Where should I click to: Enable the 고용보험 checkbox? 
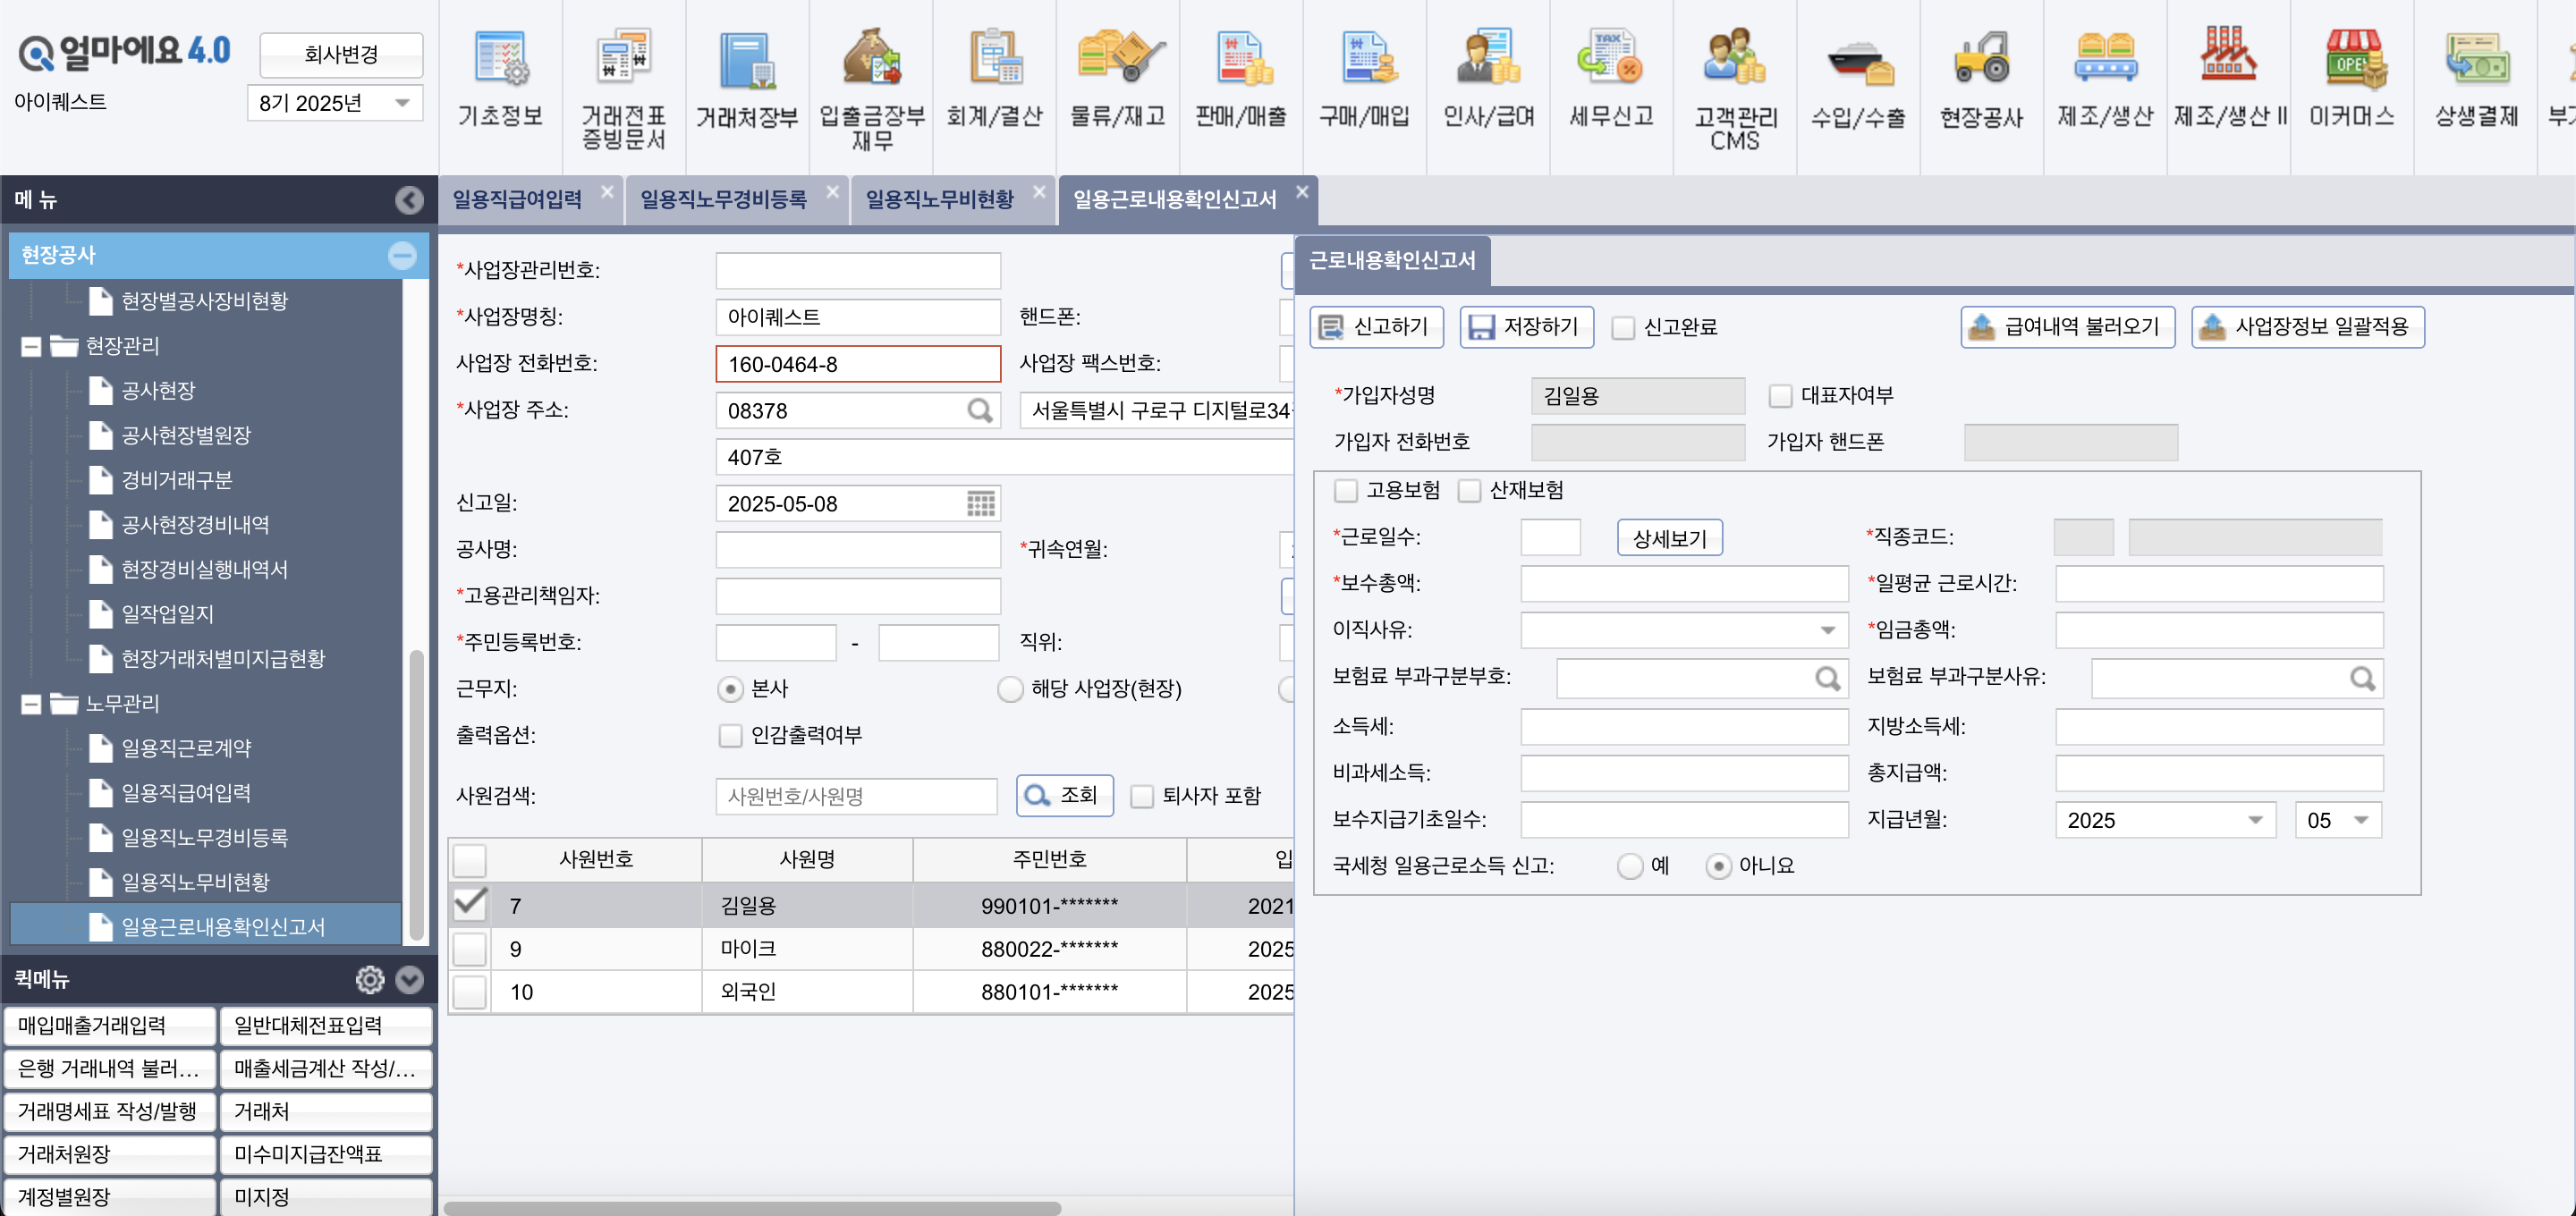1346,491
